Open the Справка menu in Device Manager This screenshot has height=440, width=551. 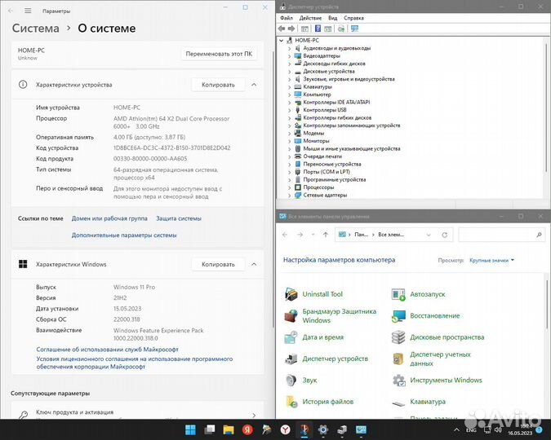tap(353, 18)
